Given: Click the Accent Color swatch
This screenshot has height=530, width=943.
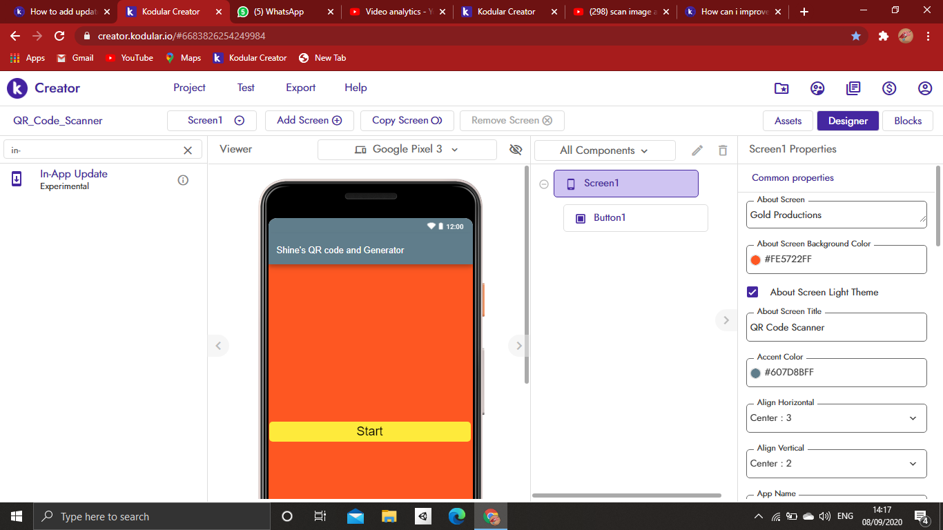Looking at the screenshot, I should tap(755, 373).
